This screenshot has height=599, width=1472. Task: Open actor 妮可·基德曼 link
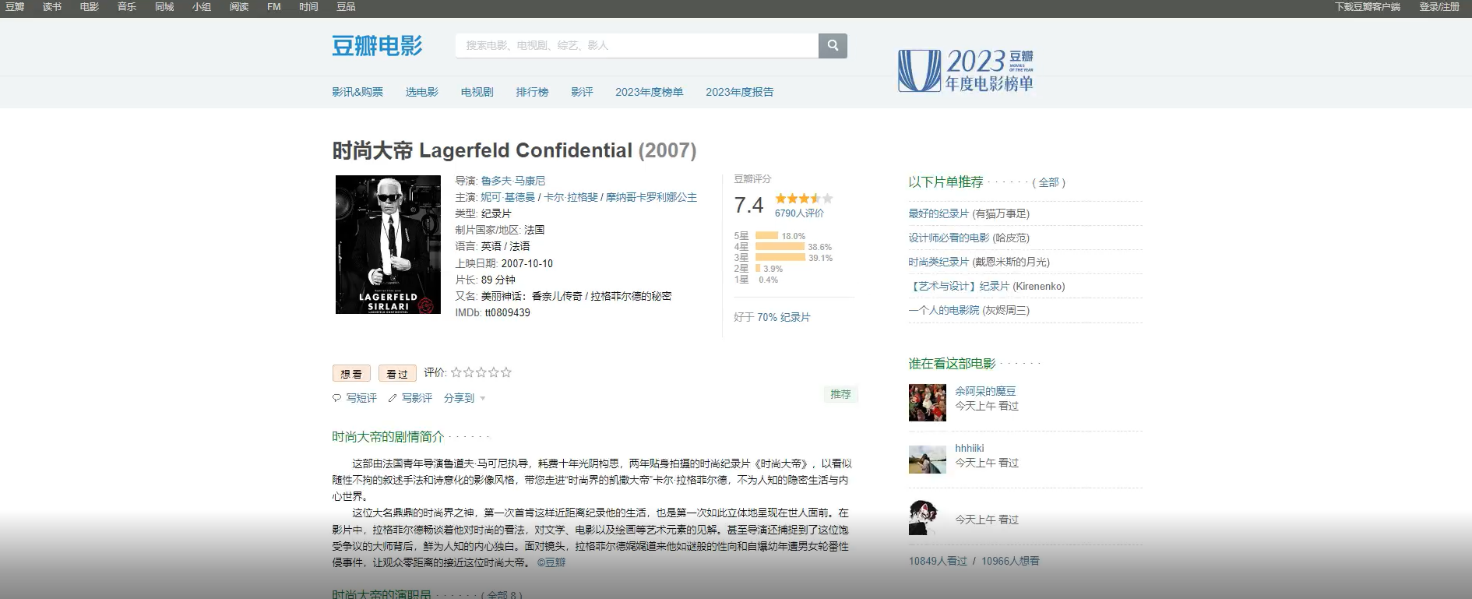tap(508, 197)
